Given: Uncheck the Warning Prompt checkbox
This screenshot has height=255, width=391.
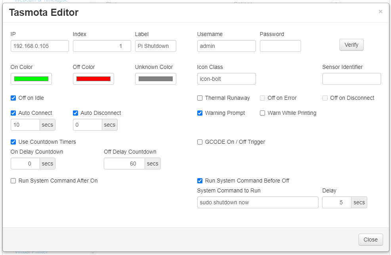Looking at the screenshot, I should (x=200, y=113).
